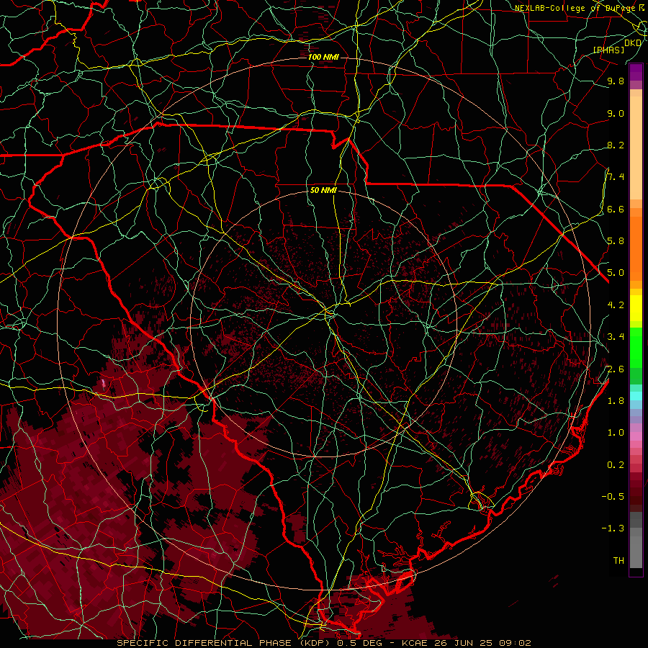Click the bright green segment of the color bar

tap(636, 346)
